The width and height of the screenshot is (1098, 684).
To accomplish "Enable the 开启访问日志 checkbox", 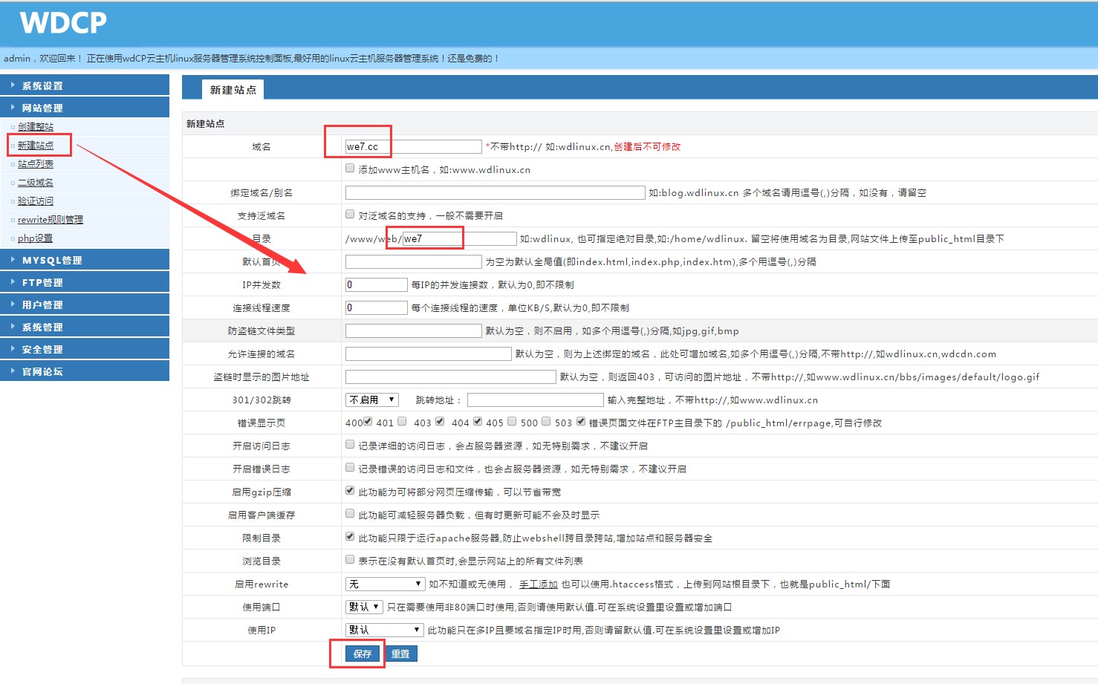I will click(350, 445).
